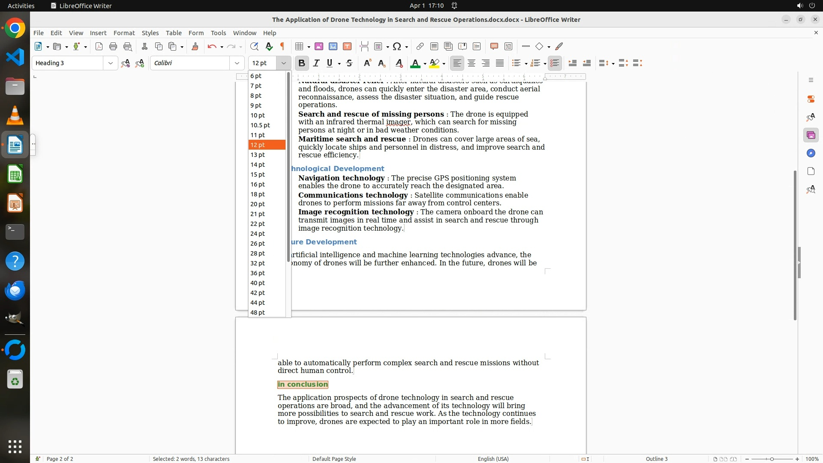Viewport: 823px width, 463px height.
Task: Click the Insert Hyperlink icon
Action: (420, 46)
